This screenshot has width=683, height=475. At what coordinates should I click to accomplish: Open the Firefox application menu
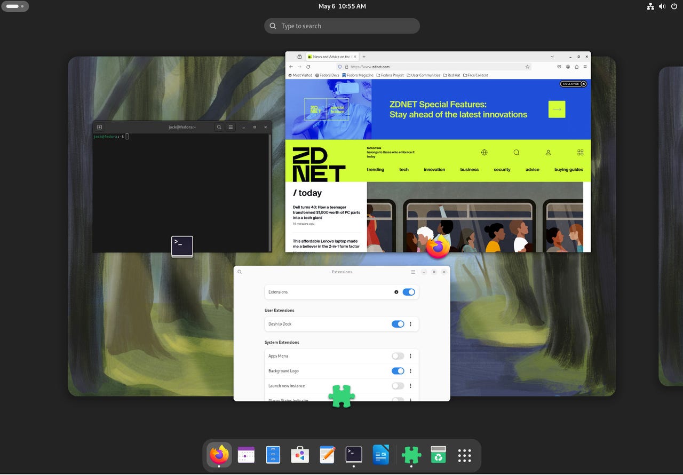585,67
